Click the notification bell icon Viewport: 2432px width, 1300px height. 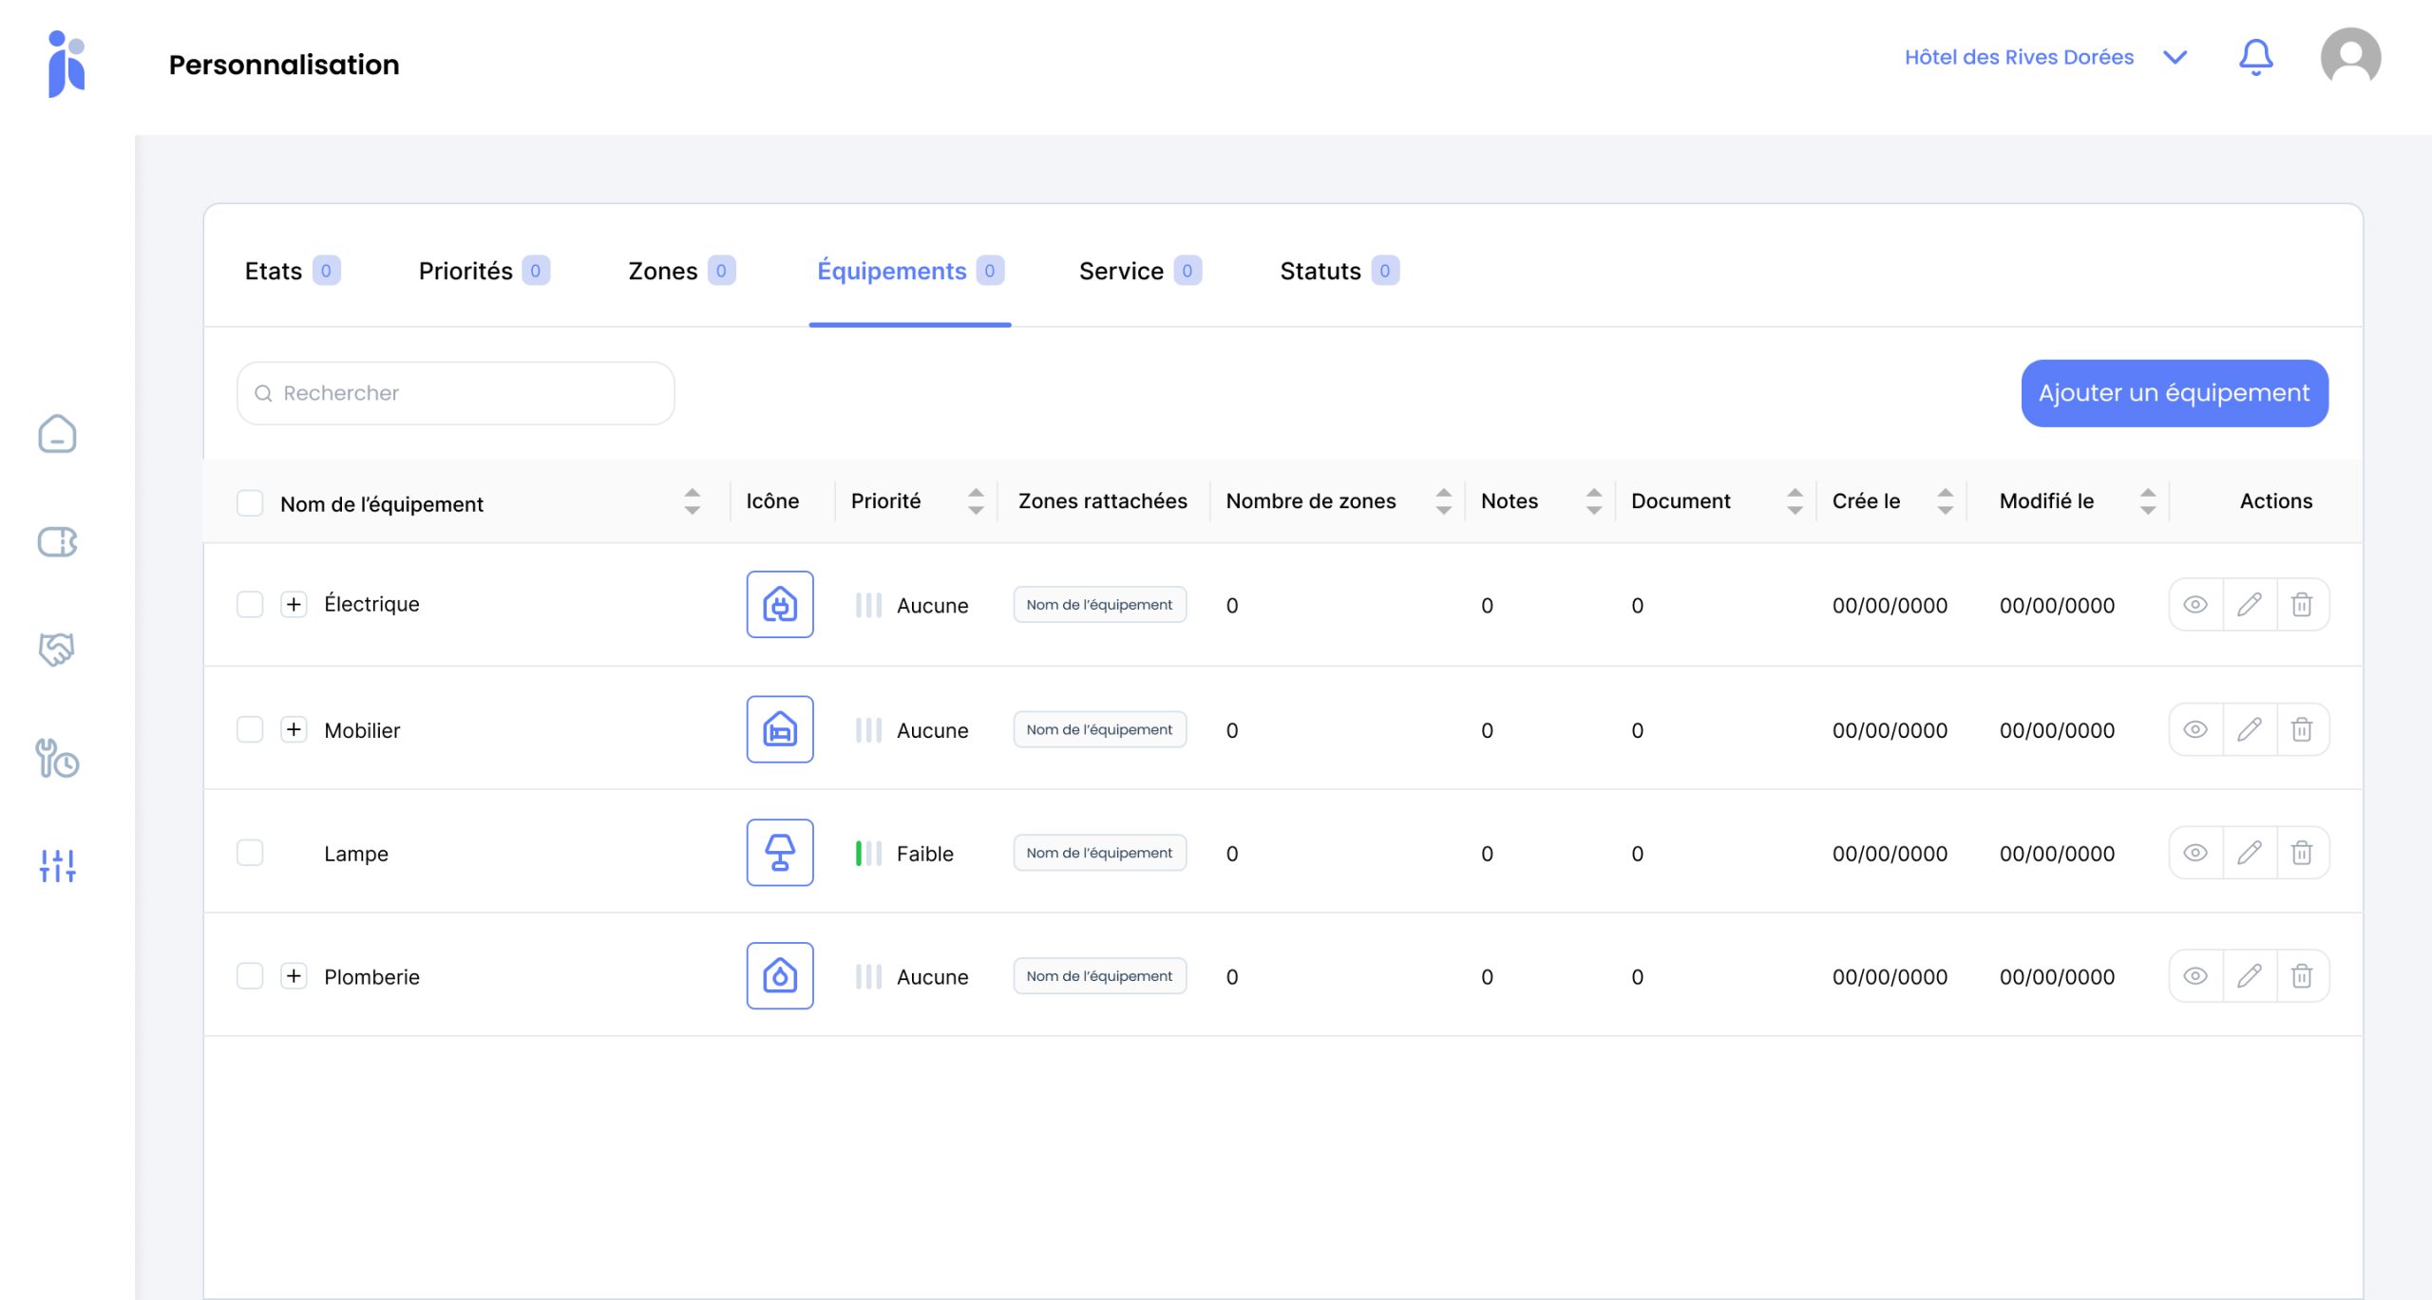click(2255, 57)
